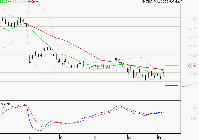Click the MACD 000 axis label
199x140 pixels.
pos(194,108)
